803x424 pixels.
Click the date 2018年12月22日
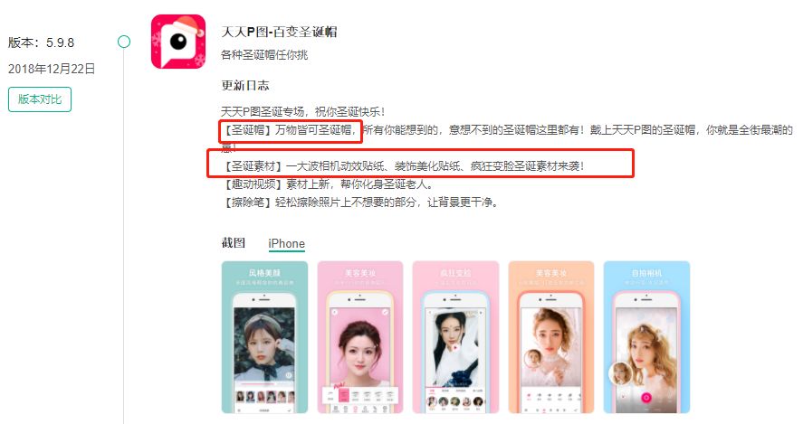tap(52, 69)
